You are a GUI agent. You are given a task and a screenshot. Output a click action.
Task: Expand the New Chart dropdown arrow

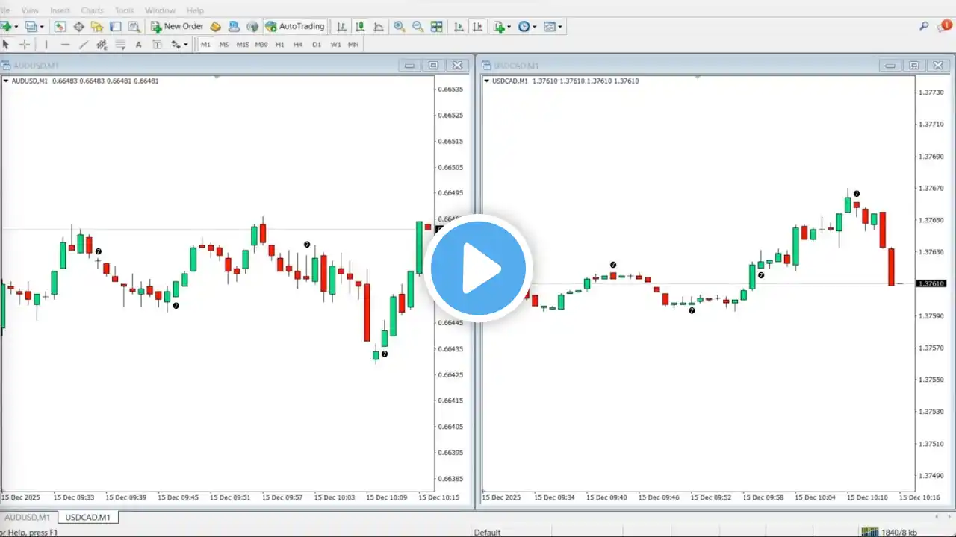point(16,27)
